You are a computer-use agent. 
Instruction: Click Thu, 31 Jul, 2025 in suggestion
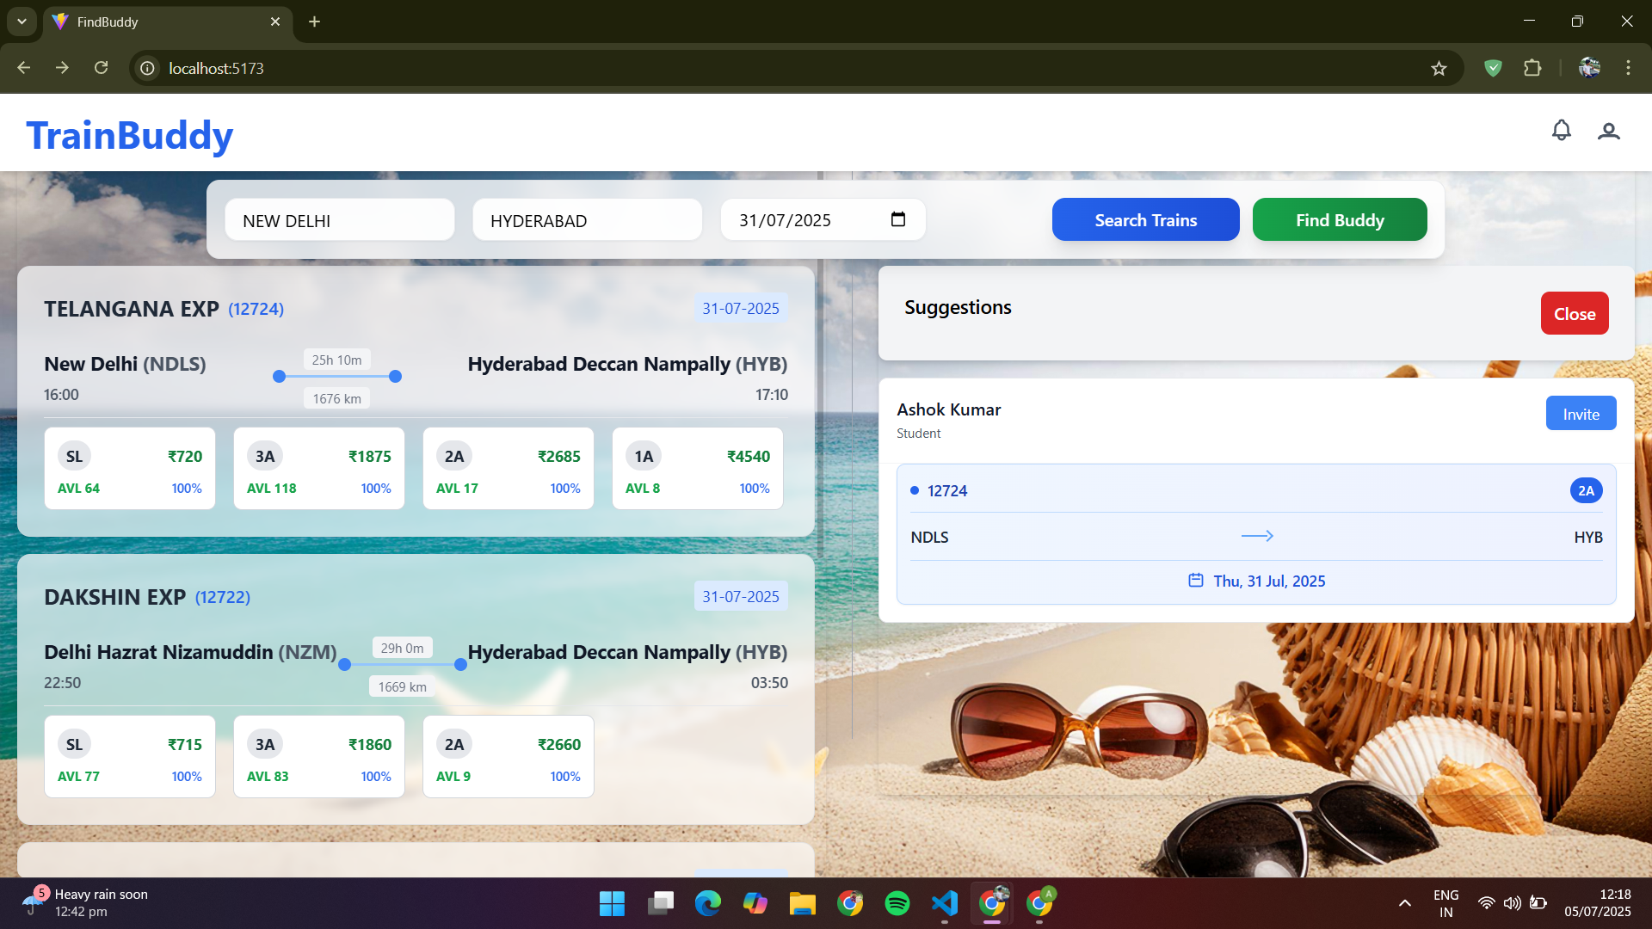1269,581
